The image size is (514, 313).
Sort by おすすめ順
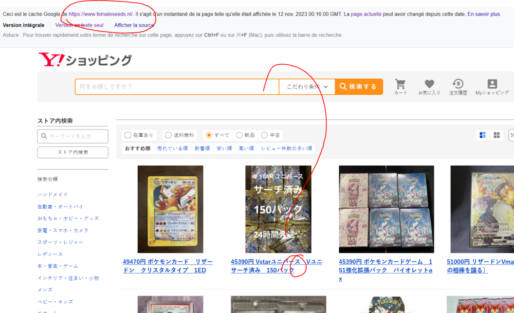[138, 149]
